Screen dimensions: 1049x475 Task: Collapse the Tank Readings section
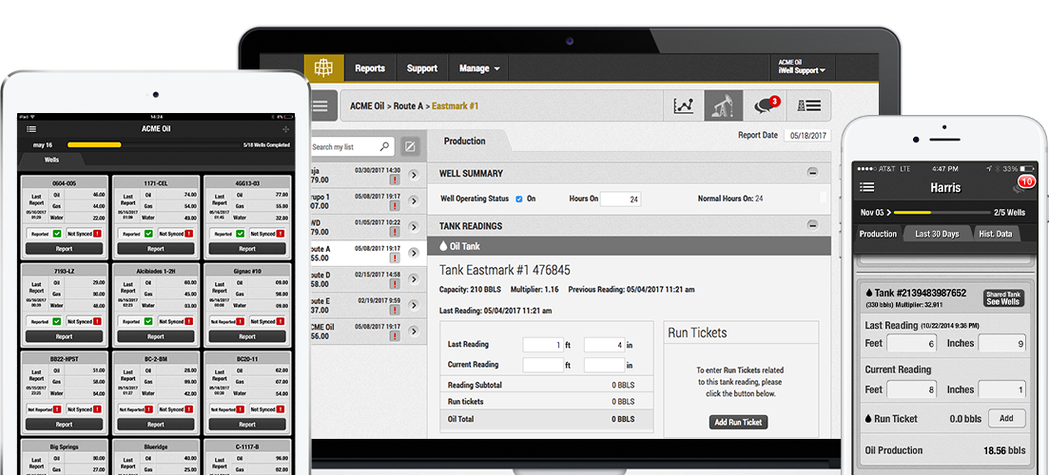[812, 225]
